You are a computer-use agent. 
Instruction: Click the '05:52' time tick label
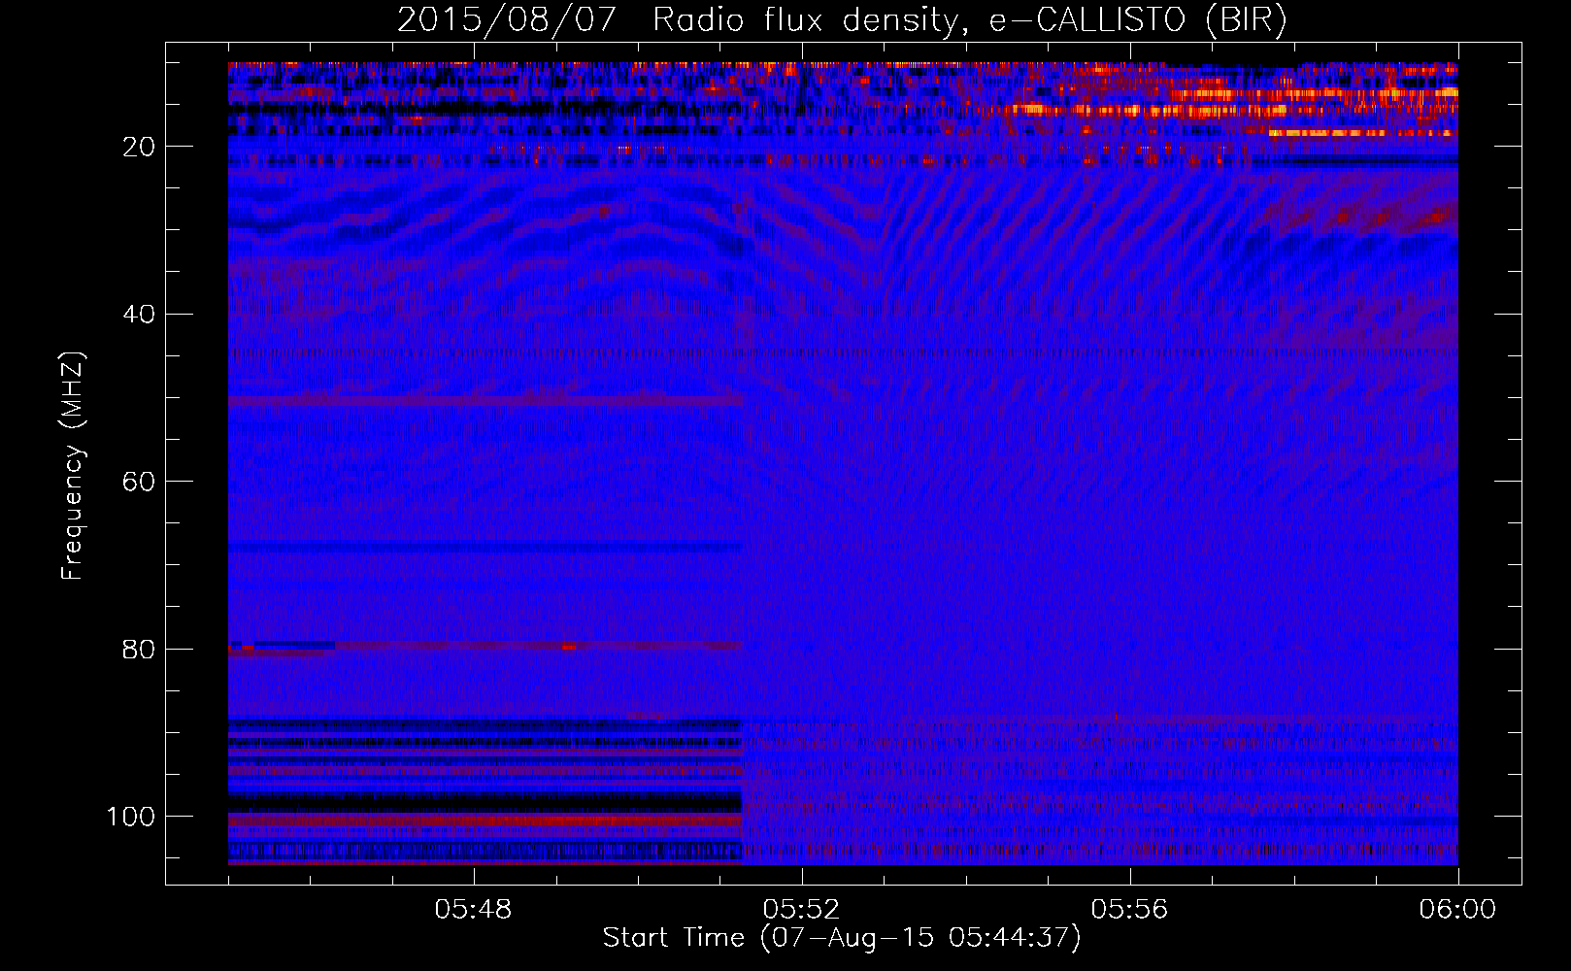(801, 910)
